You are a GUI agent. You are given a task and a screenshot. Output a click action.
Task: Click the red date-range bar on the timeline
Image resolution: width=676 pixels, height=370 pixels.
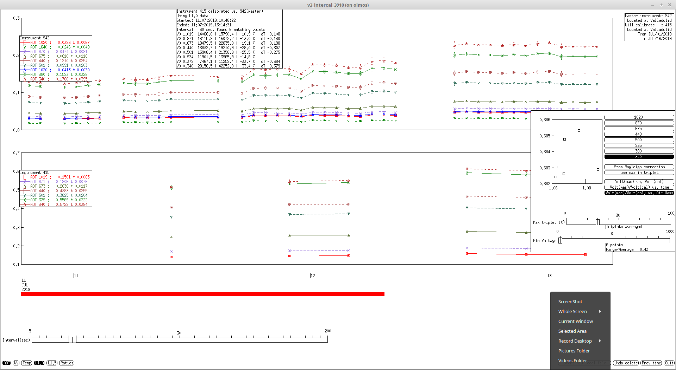click(203, 294)
